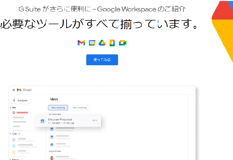
Task: Click the Mon label on meeting card
Action: 95,120
